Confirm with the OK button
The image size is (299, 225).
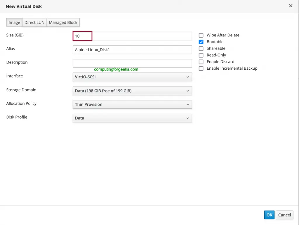(x=269, y=215)
